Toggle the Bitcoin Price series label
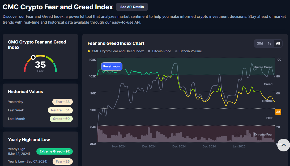The image size is (290, 166). [x=161, y=51]
